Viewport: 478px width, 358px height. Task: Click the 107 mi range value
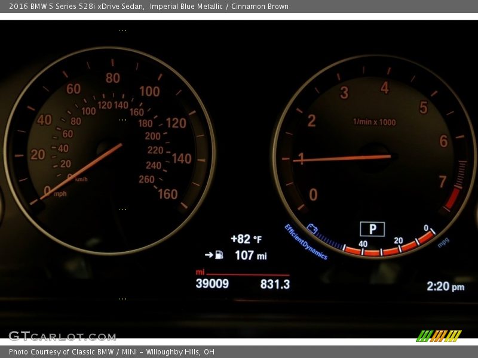click(250, 255)
